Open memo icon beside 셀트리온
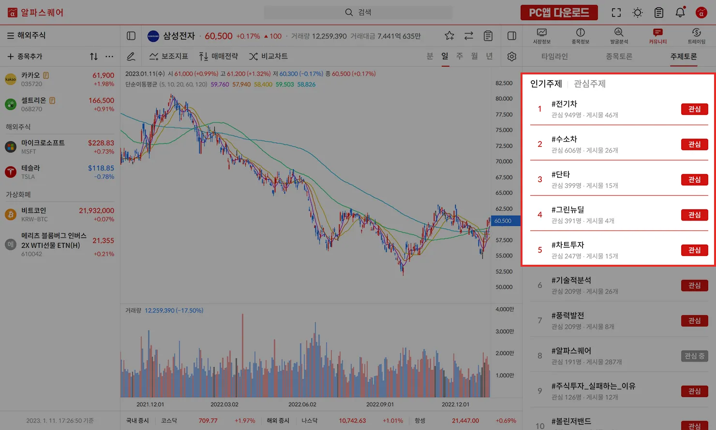716x430 pixels. 52,100
